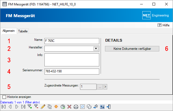The width and height of the screenshot is (173, 111).
Task: Click the dashed selection square icon
Action: tap(83, 107)
